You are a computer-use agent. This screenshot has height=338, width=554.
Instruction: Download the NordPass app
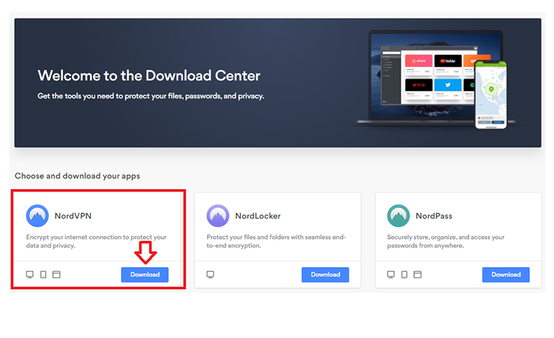click(x=505, y=275)
